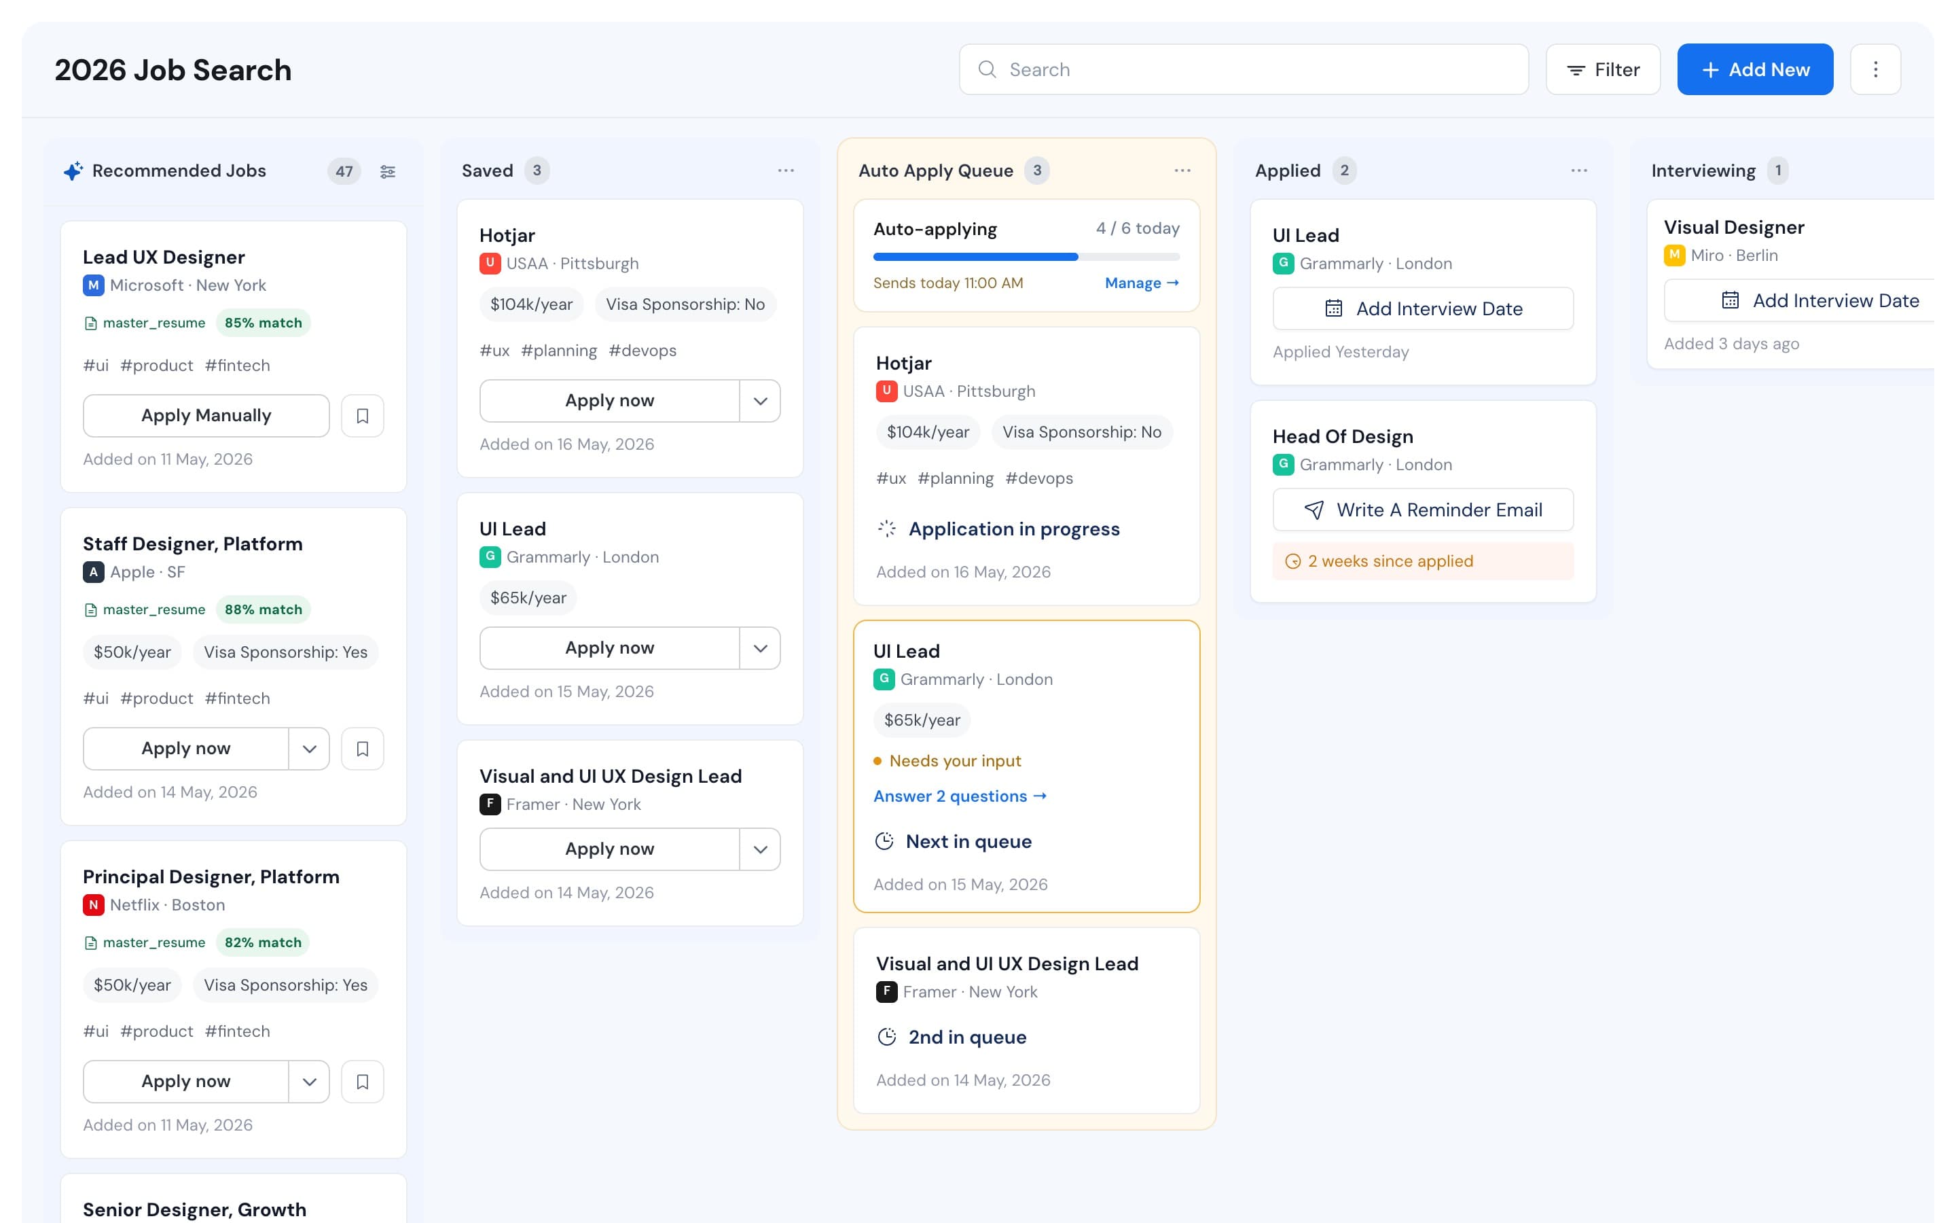Screen dimensions: 1956x1223
Task: Click Framer logo on queued Design Lead card
Action: [x=887, y=993]
